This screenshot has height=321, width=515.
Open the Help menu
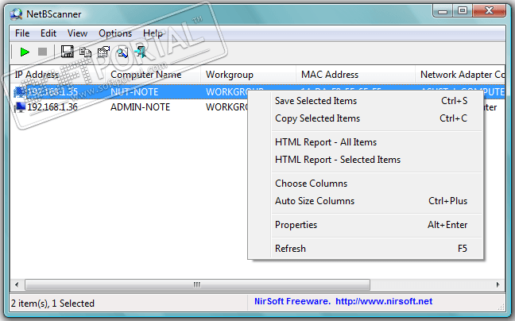tap(153, 33)
